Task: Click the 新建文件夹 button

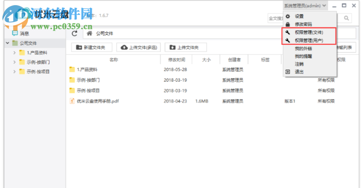Action: (92, 47)
